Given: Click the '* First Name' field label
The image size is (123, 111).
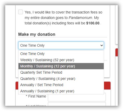Looking at the screenshot, I should click(36, 96).
